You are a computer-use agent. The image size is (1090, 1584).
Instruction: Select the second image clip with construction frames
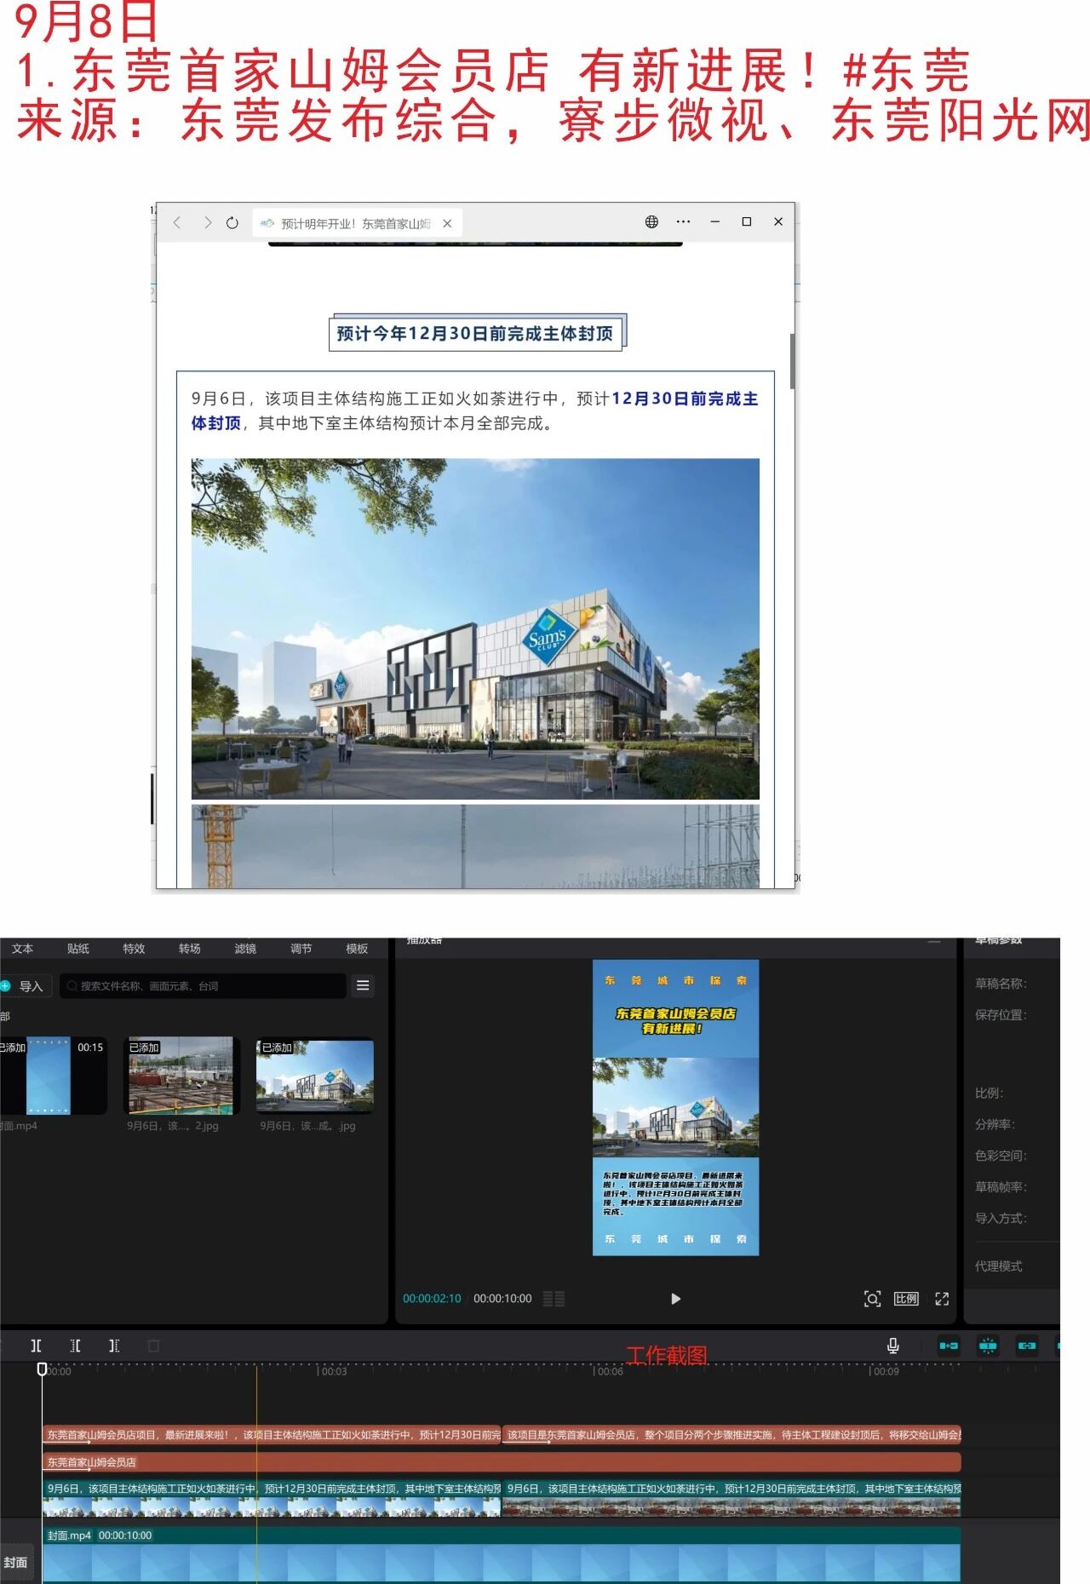(732, 1498)
